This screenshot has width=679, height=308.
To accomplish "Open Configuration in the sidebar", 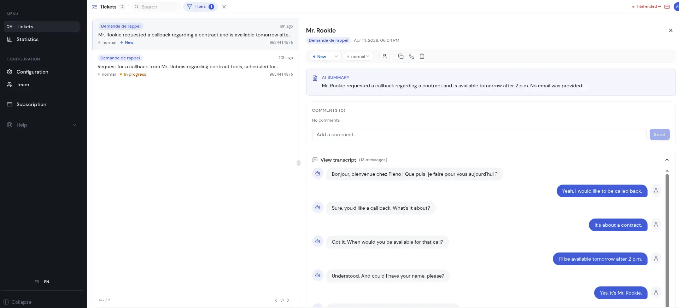I will [x=32, y=72].
